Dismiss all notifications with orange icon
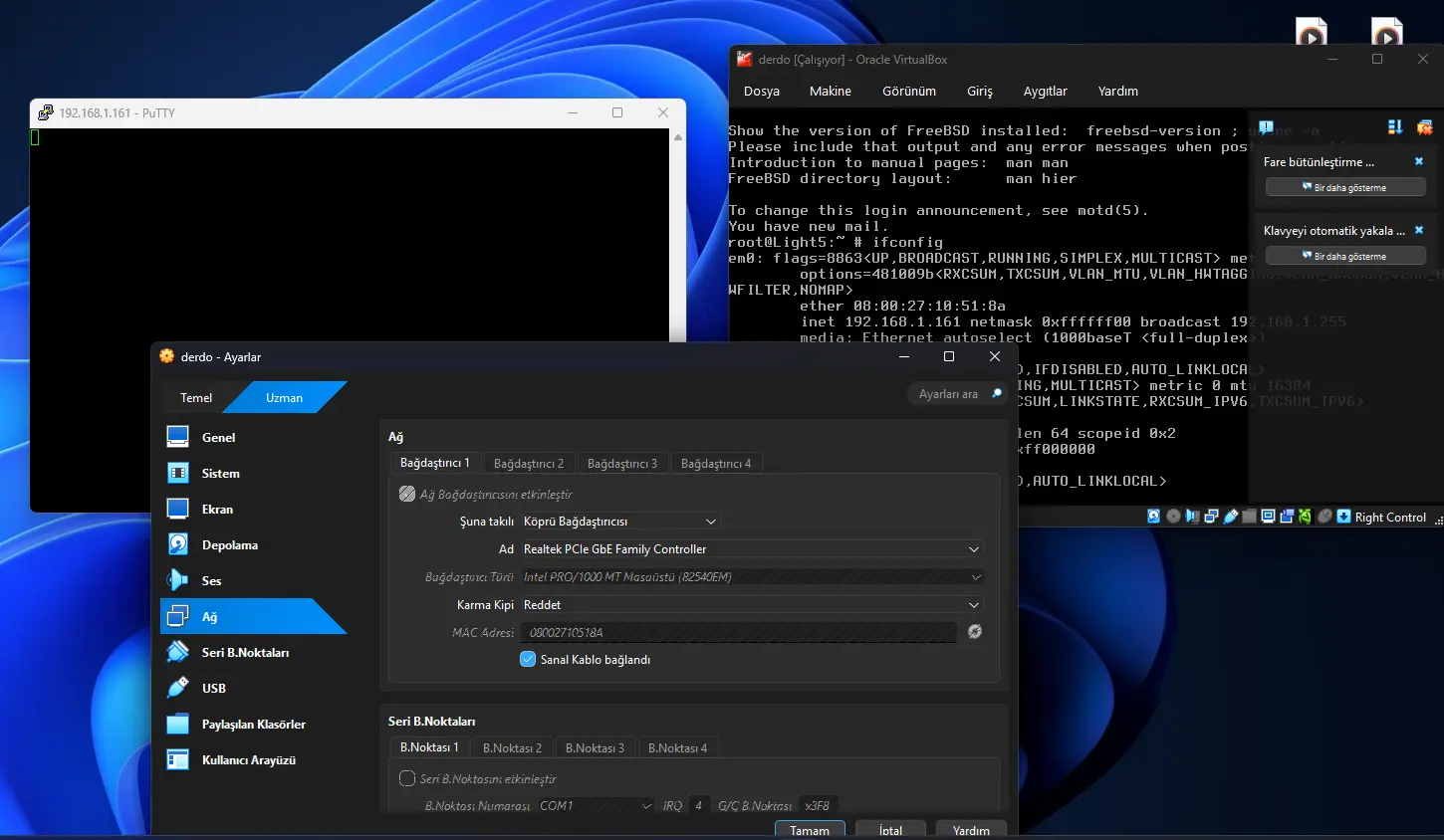Image resolution: width=1444 pixels, height=840 pixels. (1424, 127)
